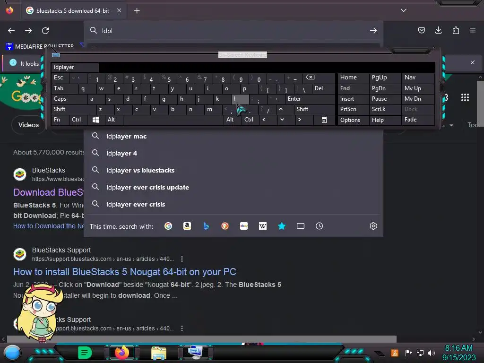Screen dimensions: 484x363
Task: Open Google apps grid icon
Action: point(465,97)
